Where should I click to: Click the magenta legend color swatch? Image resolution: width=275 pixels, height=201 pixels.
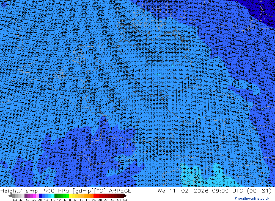[35, 196]
